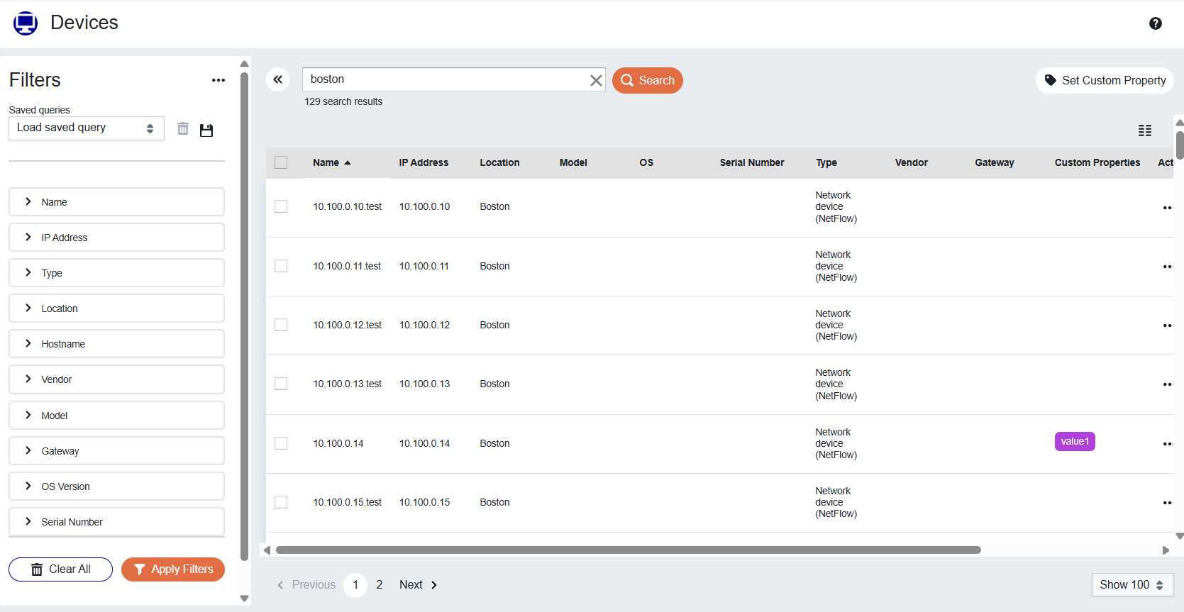Image resolution: width=1184 pixels, height=612 pixels.
Task: Open the column layout chooser icon
Action: click(x=1144, y=130)
